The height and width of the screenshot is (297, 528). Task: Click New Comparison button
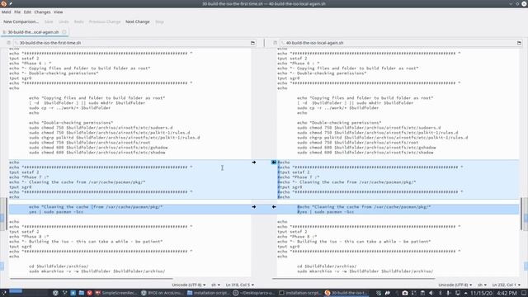21,21
